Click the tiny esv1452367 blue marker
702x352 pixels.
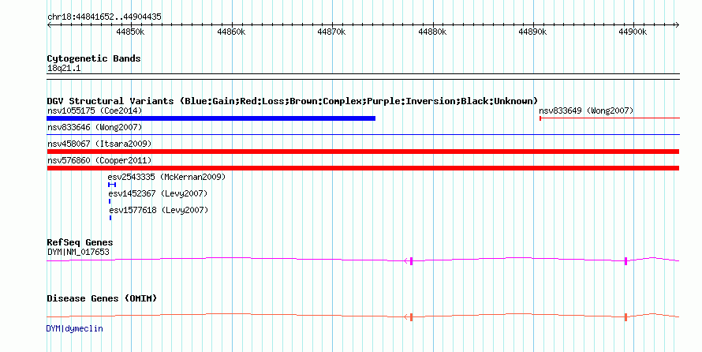point(110,201)
